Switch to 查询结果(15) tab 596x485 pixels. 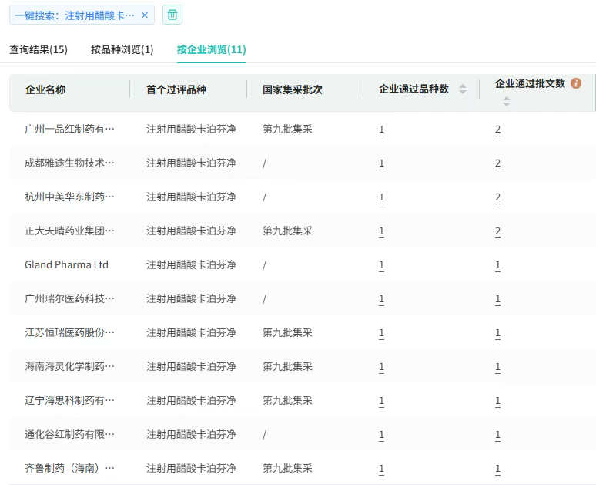pos(39,49)
